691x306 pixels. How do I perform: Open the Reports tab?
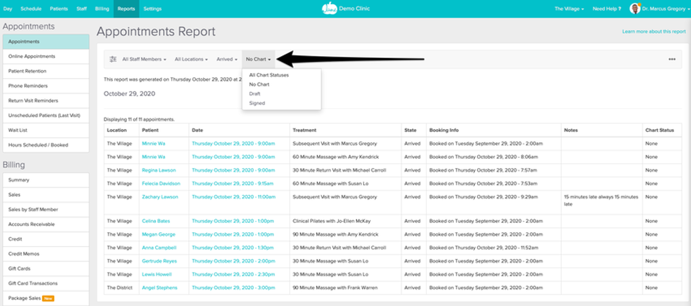coord(126,9)
